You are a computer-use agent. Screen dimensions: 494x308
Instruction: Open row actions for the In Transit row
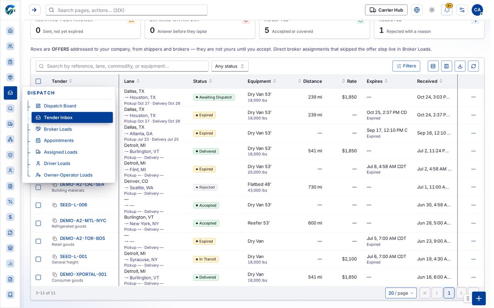(x=474, y=259)
